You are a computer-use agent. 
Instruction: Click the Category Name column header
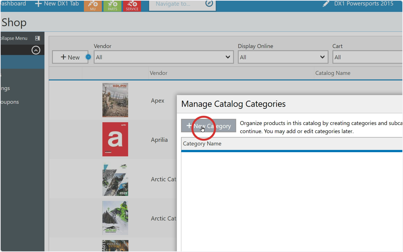[202, 143]
